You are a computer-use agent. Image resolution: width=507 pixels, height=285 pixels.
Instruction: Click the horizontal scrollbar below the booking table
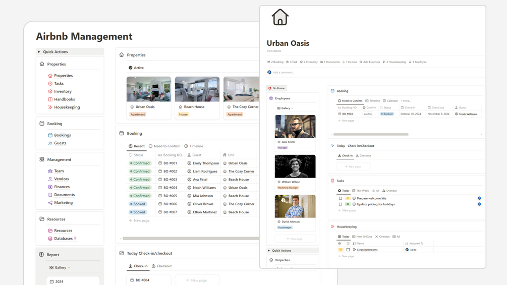pos(191,239)
